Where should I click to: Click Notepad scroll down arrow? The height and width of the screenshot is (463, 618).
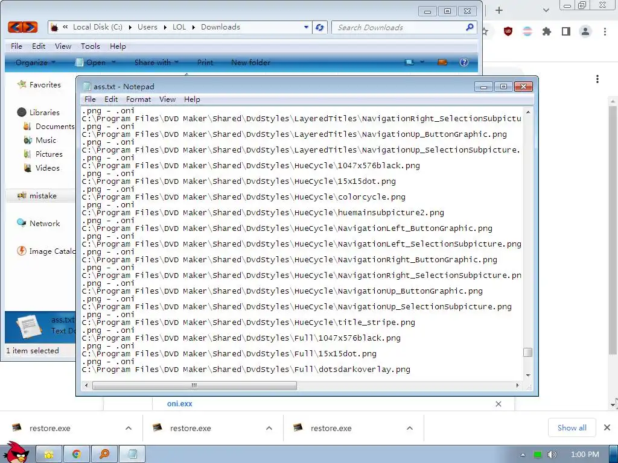pyautogui.click(x=527, y=376)
